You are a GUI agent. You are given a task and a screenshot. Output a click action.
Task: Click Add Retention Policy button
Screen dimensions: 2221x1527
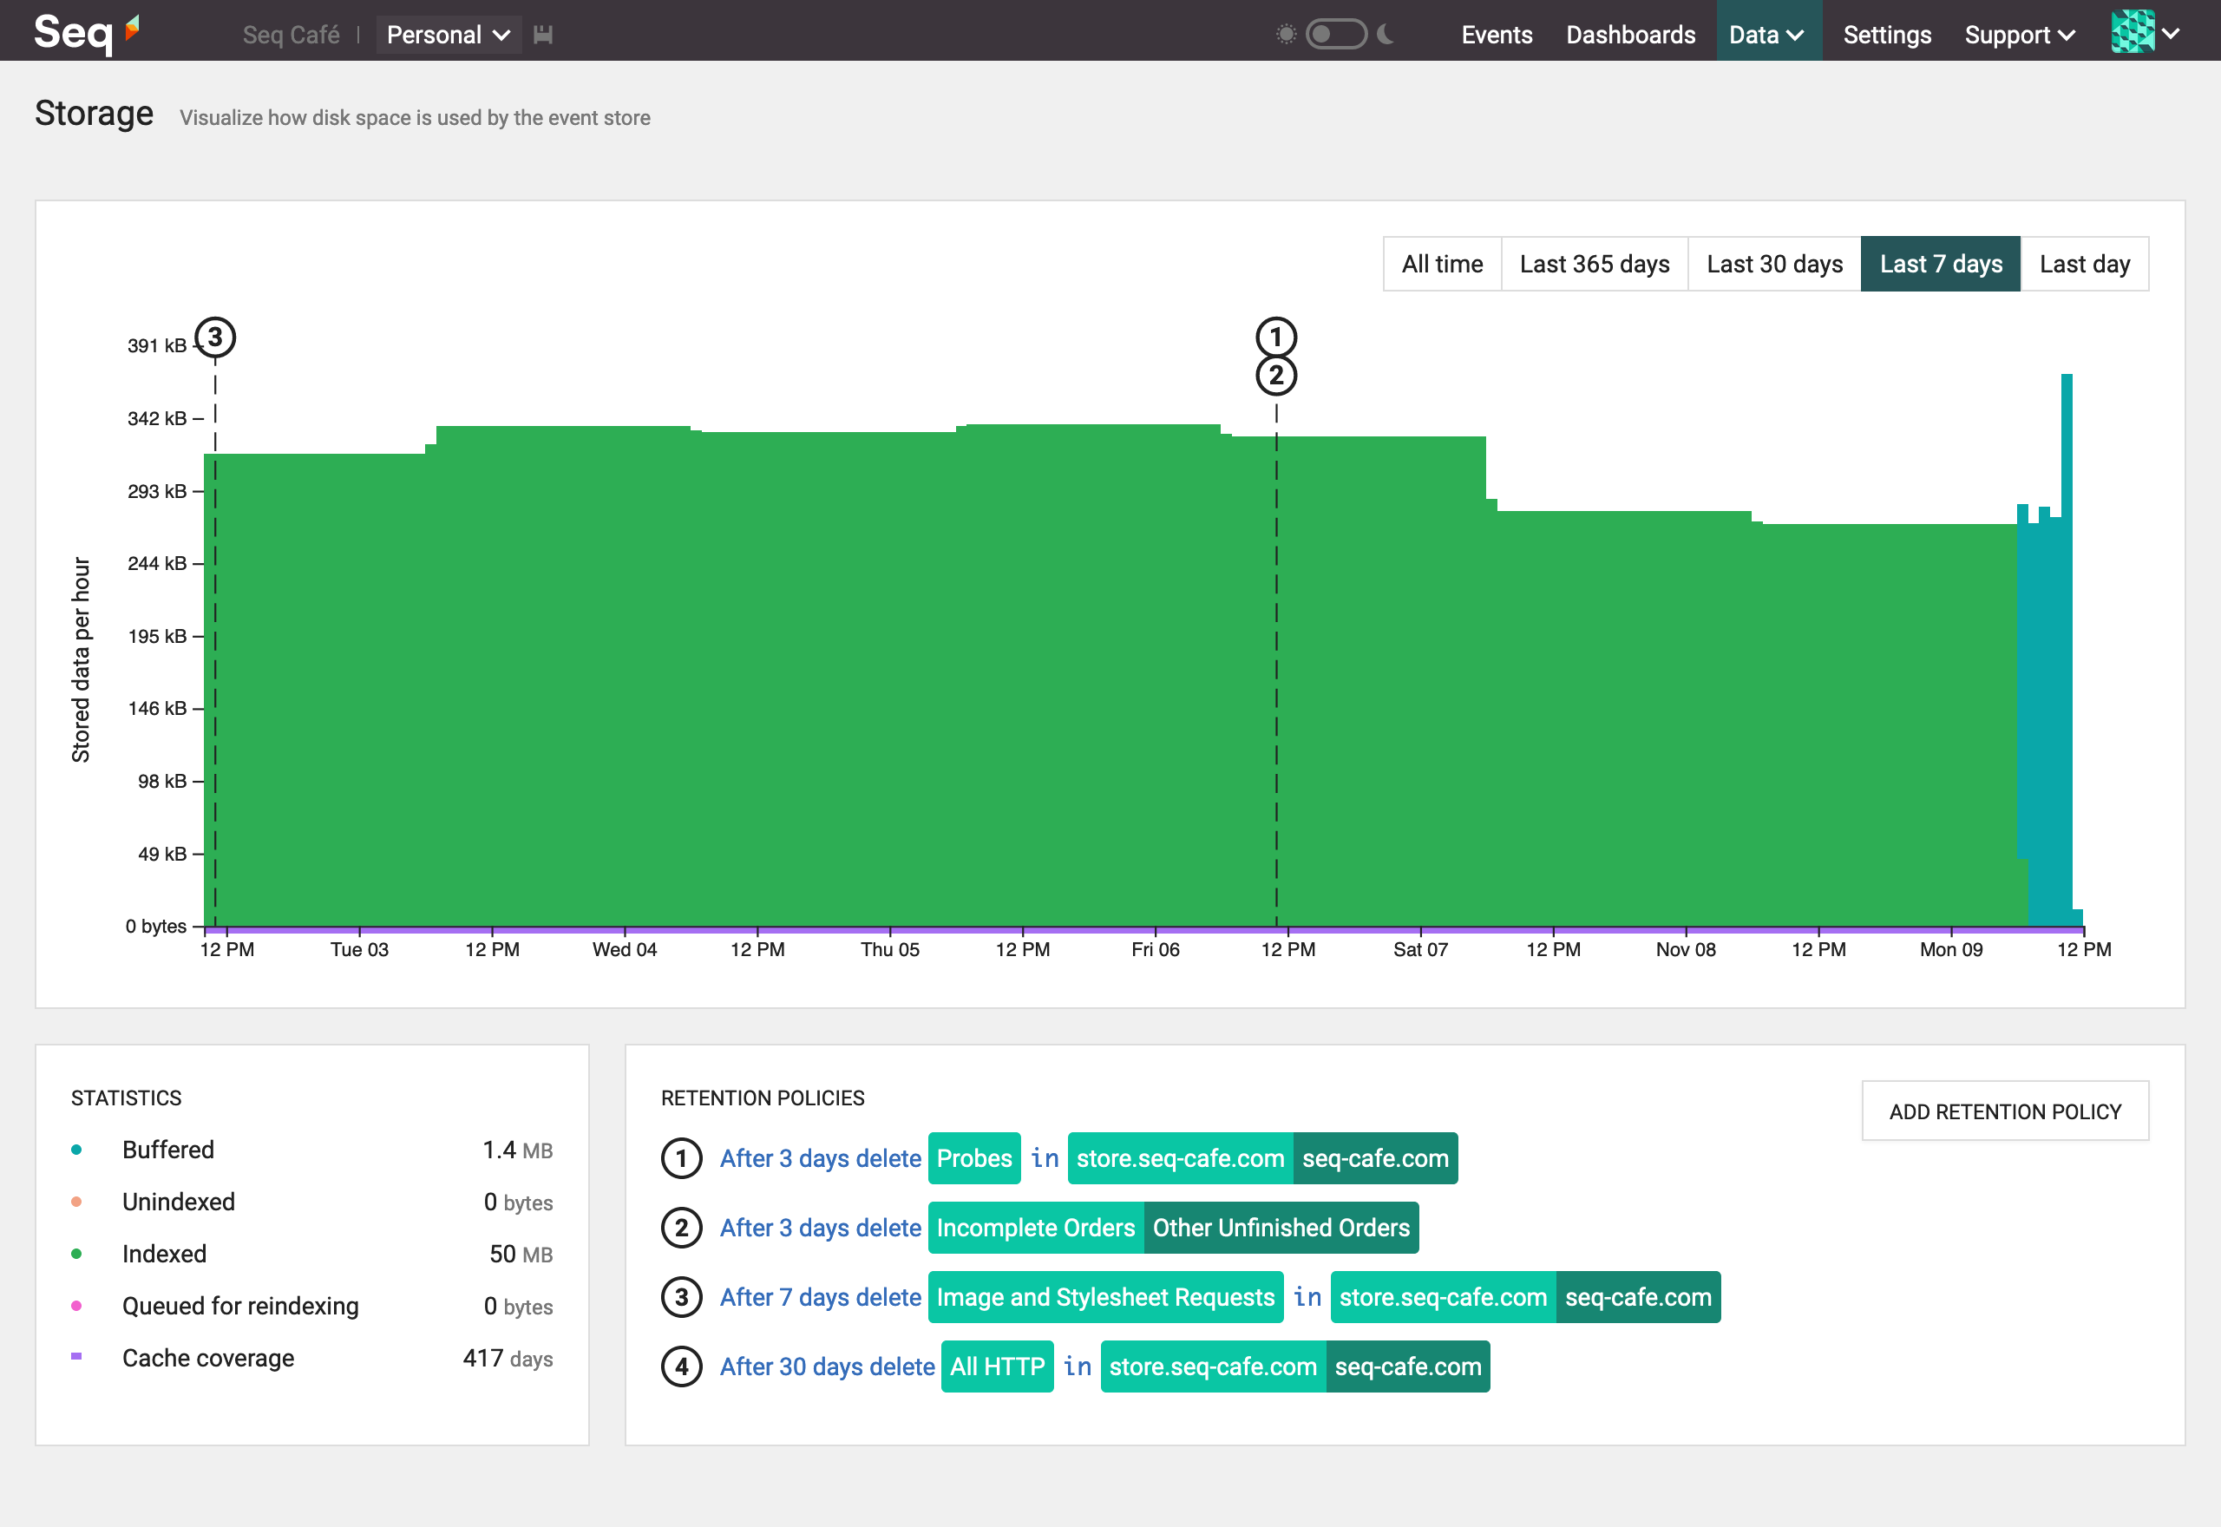[x=2004, y=1111]
